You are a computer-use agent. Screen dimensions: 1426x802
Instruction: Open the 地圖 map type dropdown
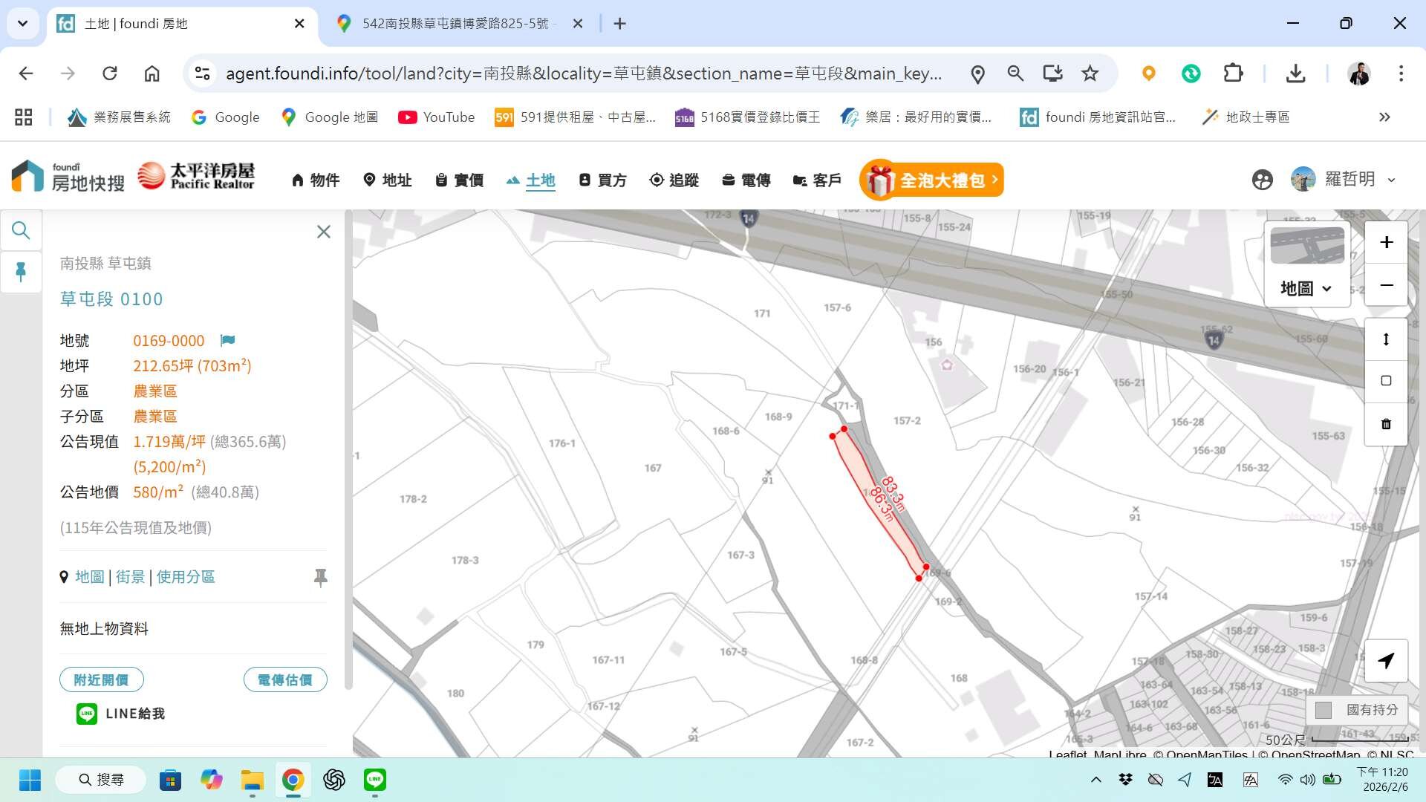[1306, 288]
